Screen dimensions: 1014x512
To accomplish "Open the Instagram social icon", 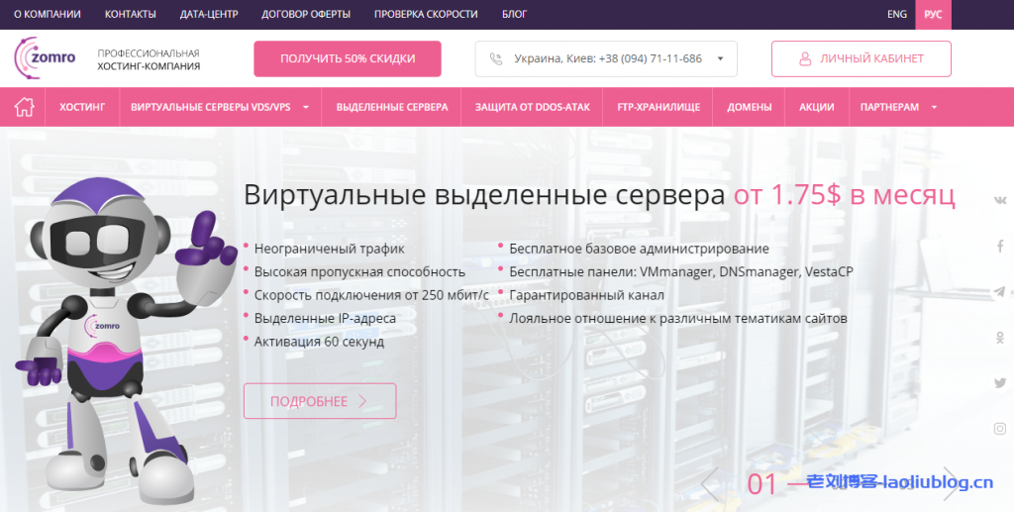I will 1000,429.
